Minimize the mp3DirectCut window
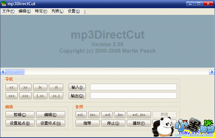Viewport: 215px width, 138px height. click(x=190, y=4)
